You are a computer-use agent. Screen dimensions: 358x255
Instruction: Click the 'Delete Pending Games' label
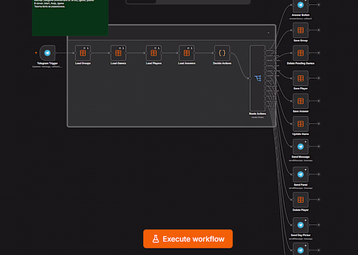click(301, 63)
